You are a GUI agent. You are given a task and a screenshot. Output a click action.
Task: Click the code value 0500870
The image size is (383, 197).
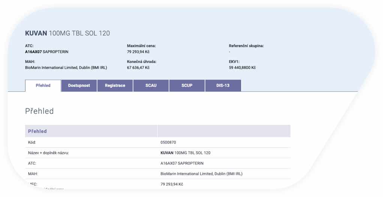[168, 142]
